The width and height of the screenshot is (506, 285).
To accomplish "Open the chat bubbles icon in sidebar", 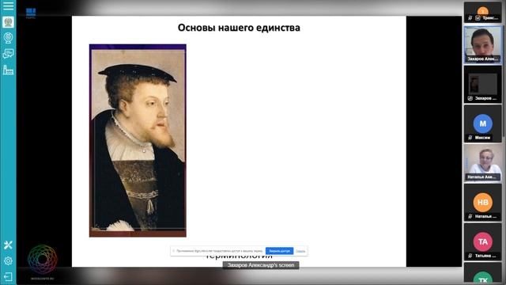I will tap(8, 54).
